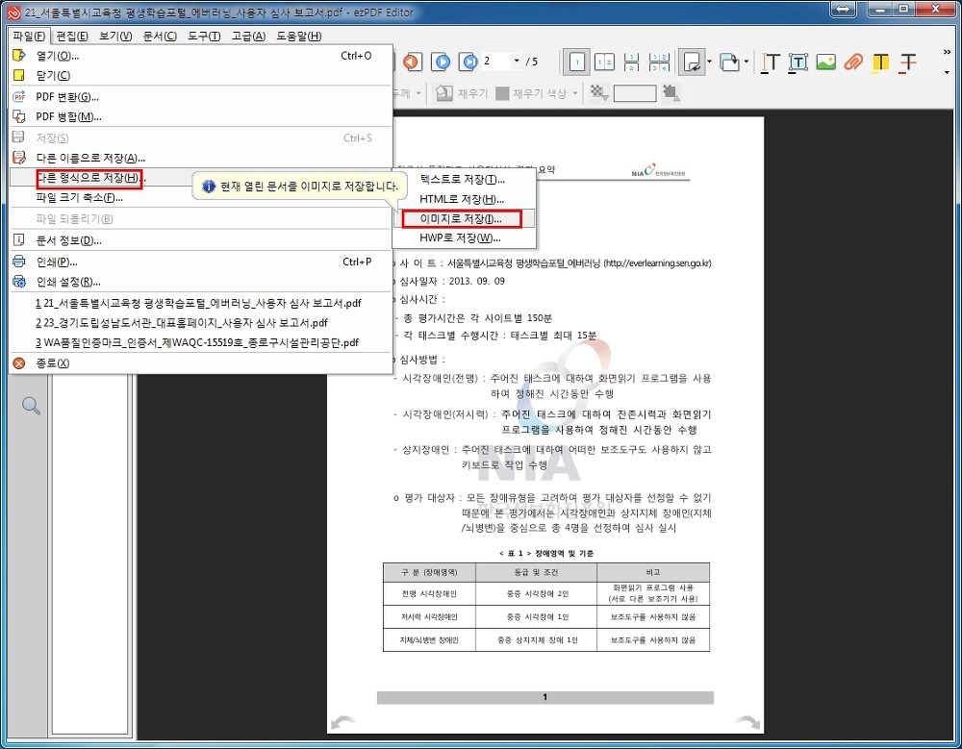Open the 도움말(H) menu
The image size is (962, 749).
point(299,37)
